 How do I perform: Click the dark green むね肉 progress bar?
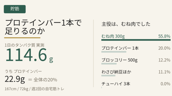136,40
